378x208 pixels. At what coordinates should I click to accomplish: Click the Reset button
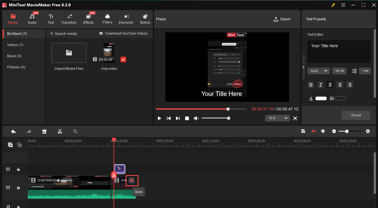pyautogui.click(x=356, y=115)
